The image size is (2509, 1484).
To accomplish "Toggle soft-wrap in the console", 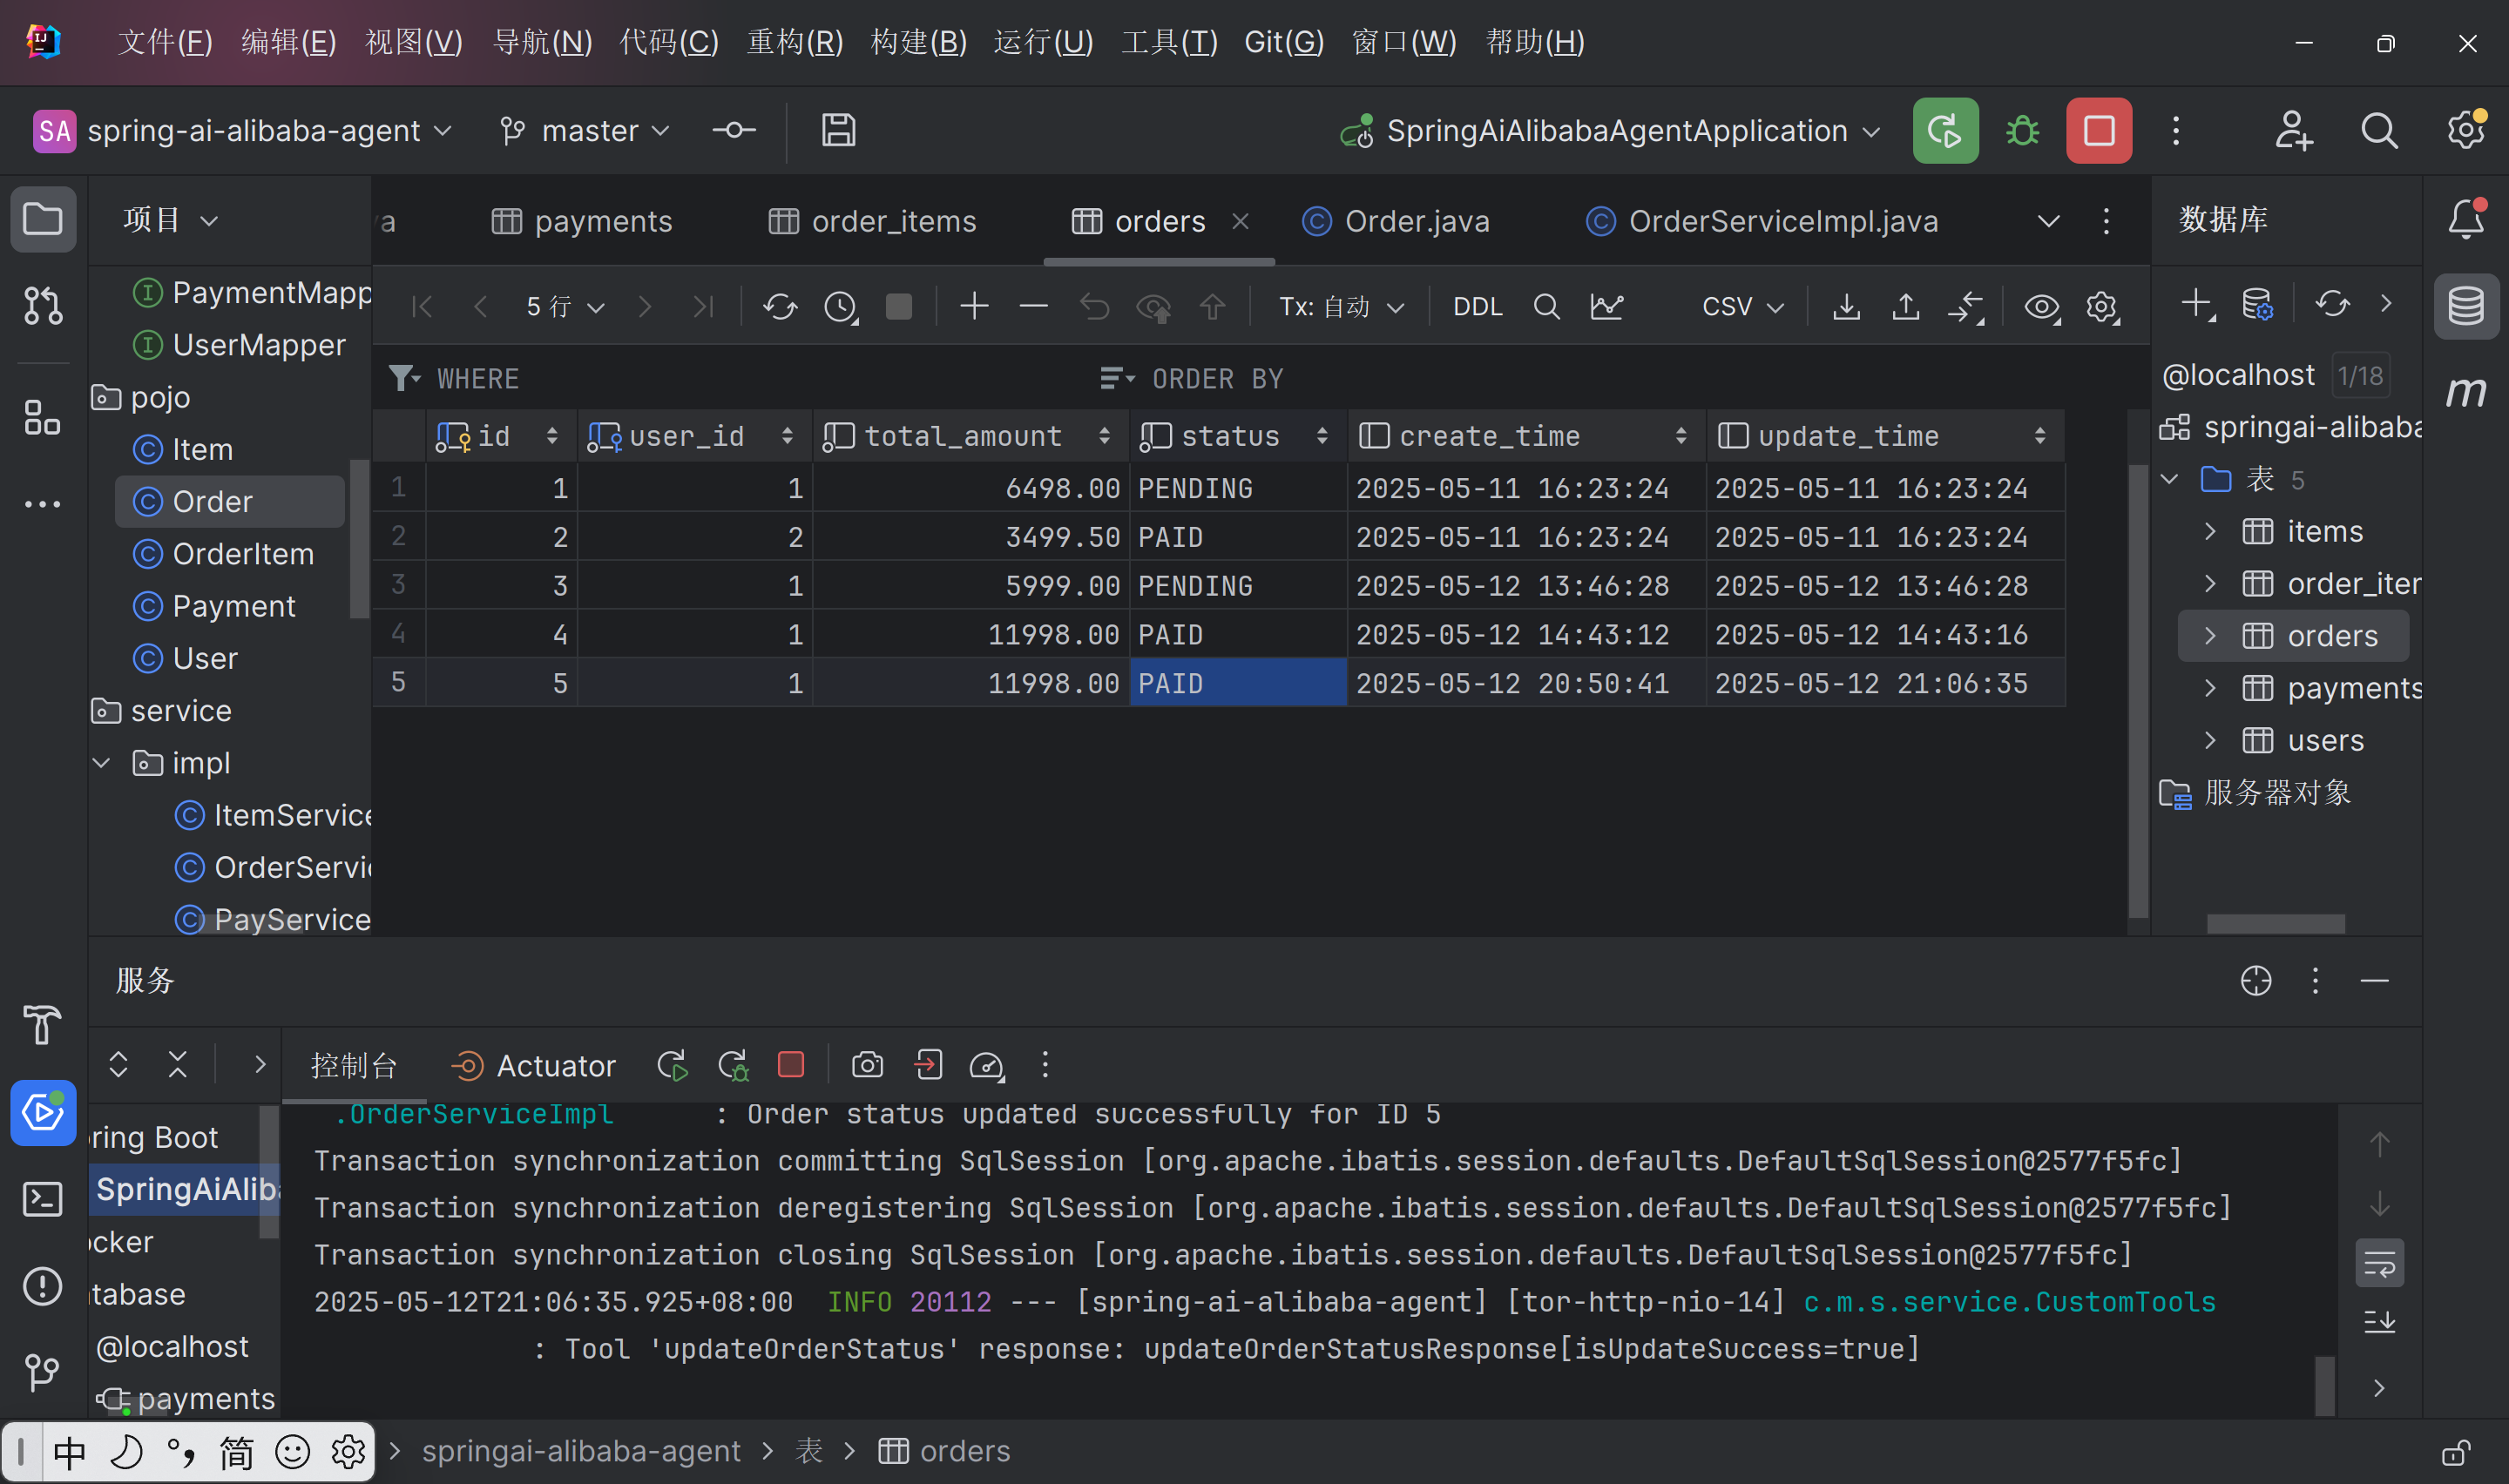I will [2379, 1264].
